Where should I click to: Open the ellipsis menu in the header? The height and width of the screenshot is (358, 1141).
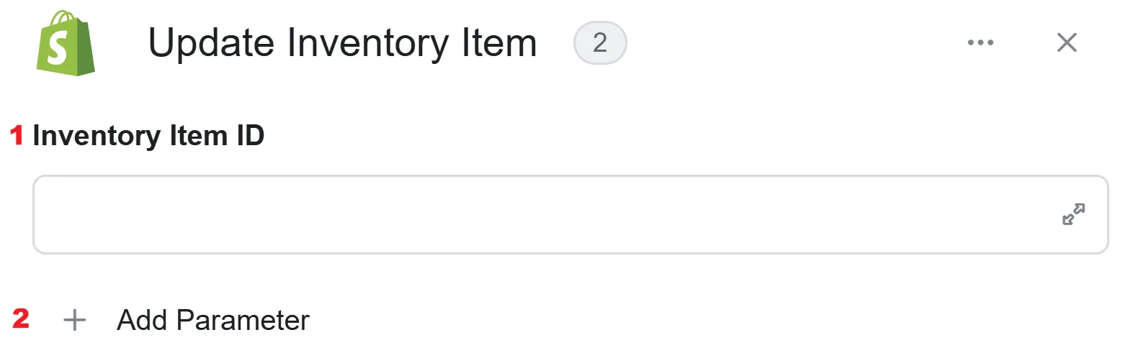(980, 42)
